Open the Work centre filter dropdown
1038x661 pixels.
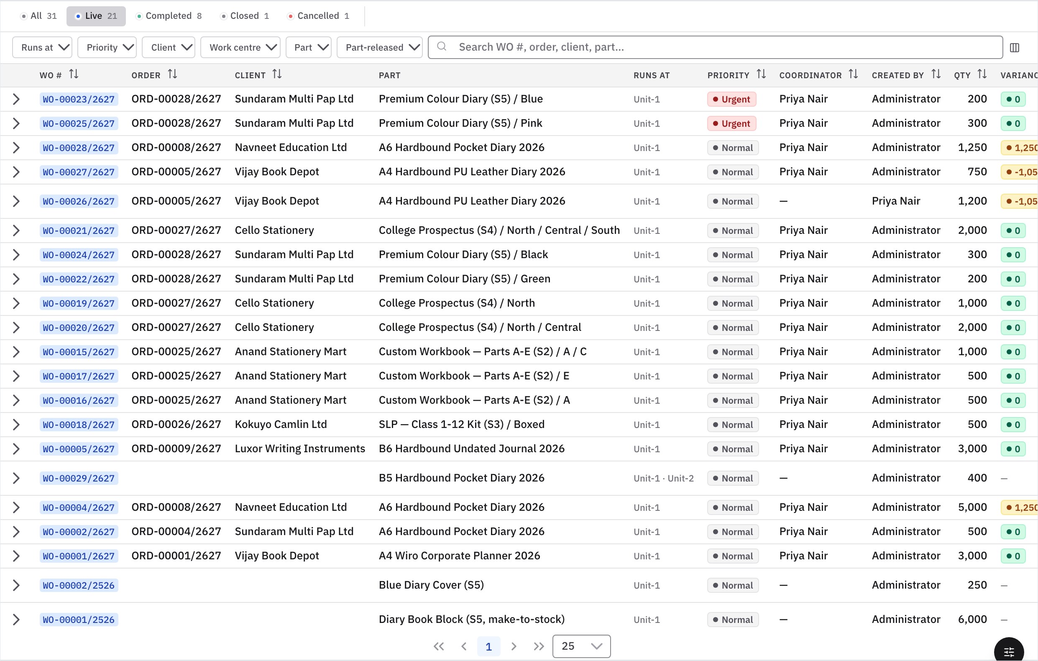(240, 47)
